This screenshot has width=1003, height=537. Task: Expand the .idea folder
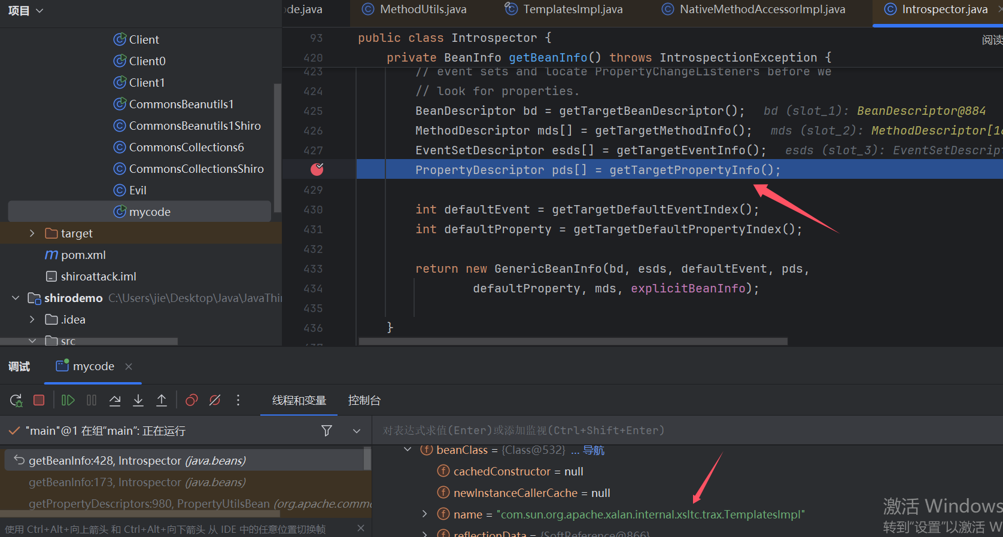[x=32, y=319]
